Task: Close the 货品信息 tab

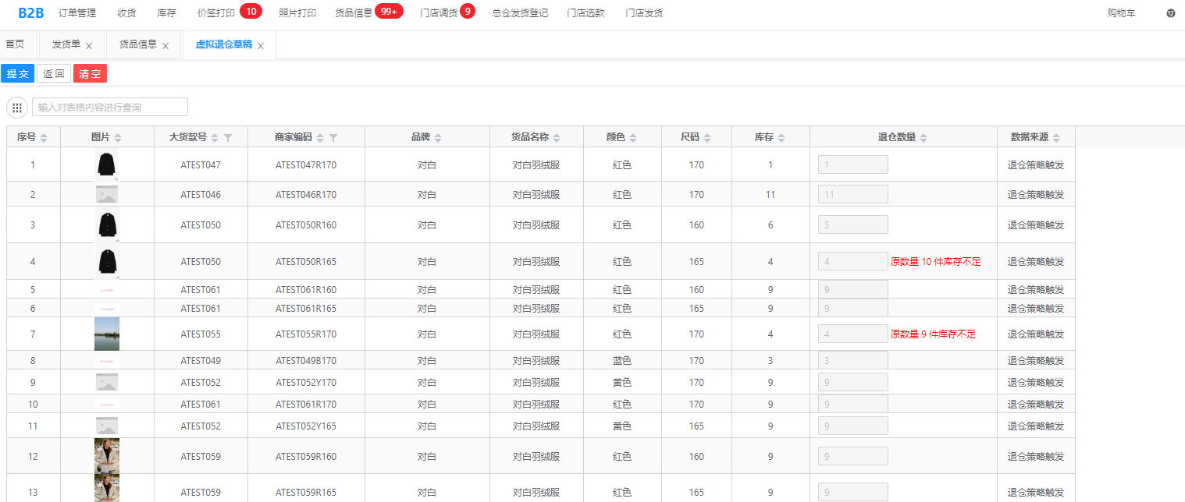Action: 165,46
